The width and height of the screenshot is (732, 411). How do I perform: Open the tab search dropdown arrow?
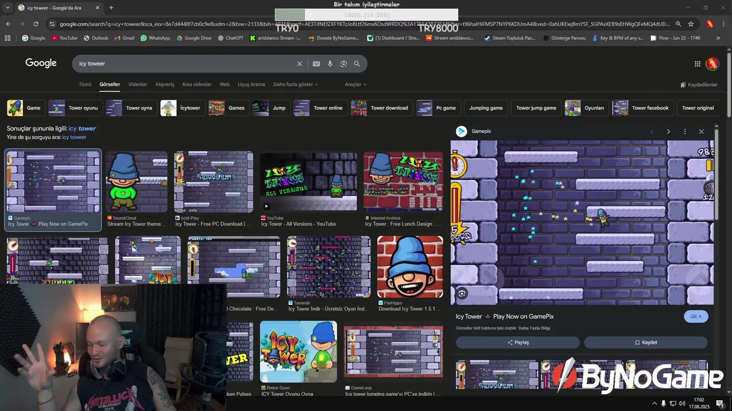pos(7,8)
